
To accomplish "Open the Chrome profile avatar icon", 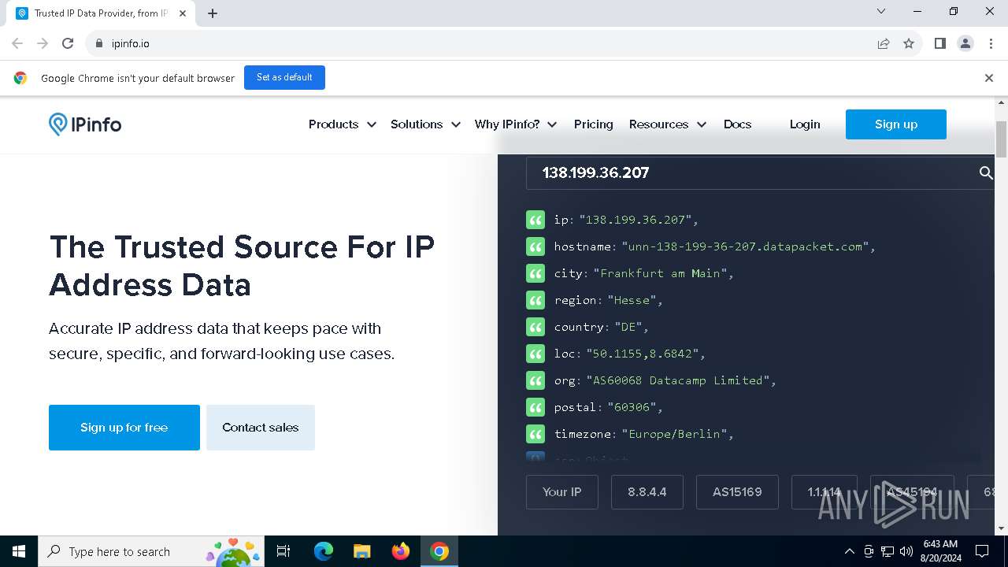I will tap(965, 43).
